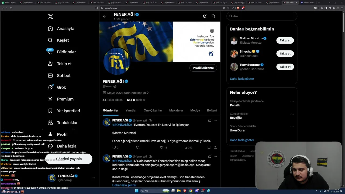345x194 pixels.
Task: Click Grok icon on N'Golo Kante post
Action: coord(210,156)
